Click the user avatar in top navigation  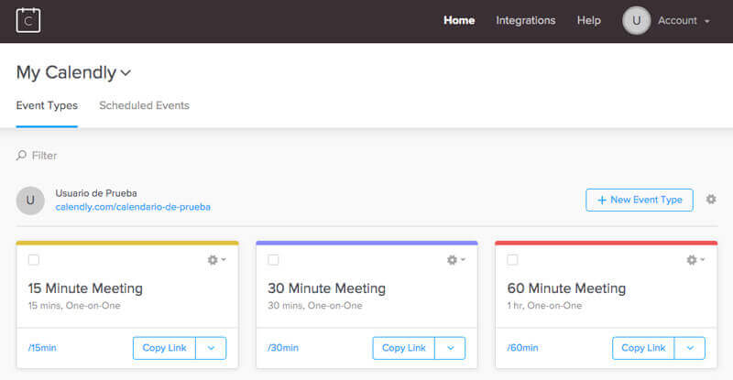click(636, 20)
